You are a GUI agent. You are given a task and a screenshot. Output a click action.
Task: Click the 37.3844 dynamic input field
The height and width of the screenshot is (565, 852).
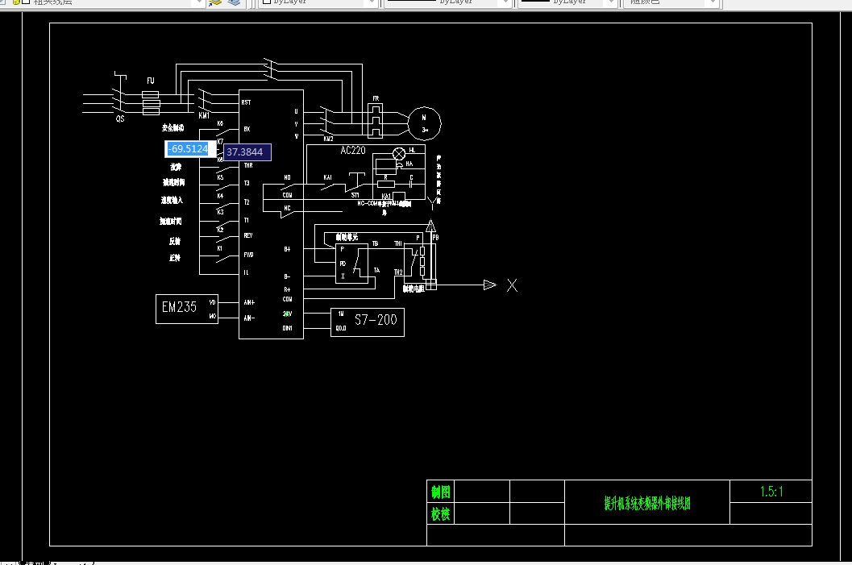(247, 152)
